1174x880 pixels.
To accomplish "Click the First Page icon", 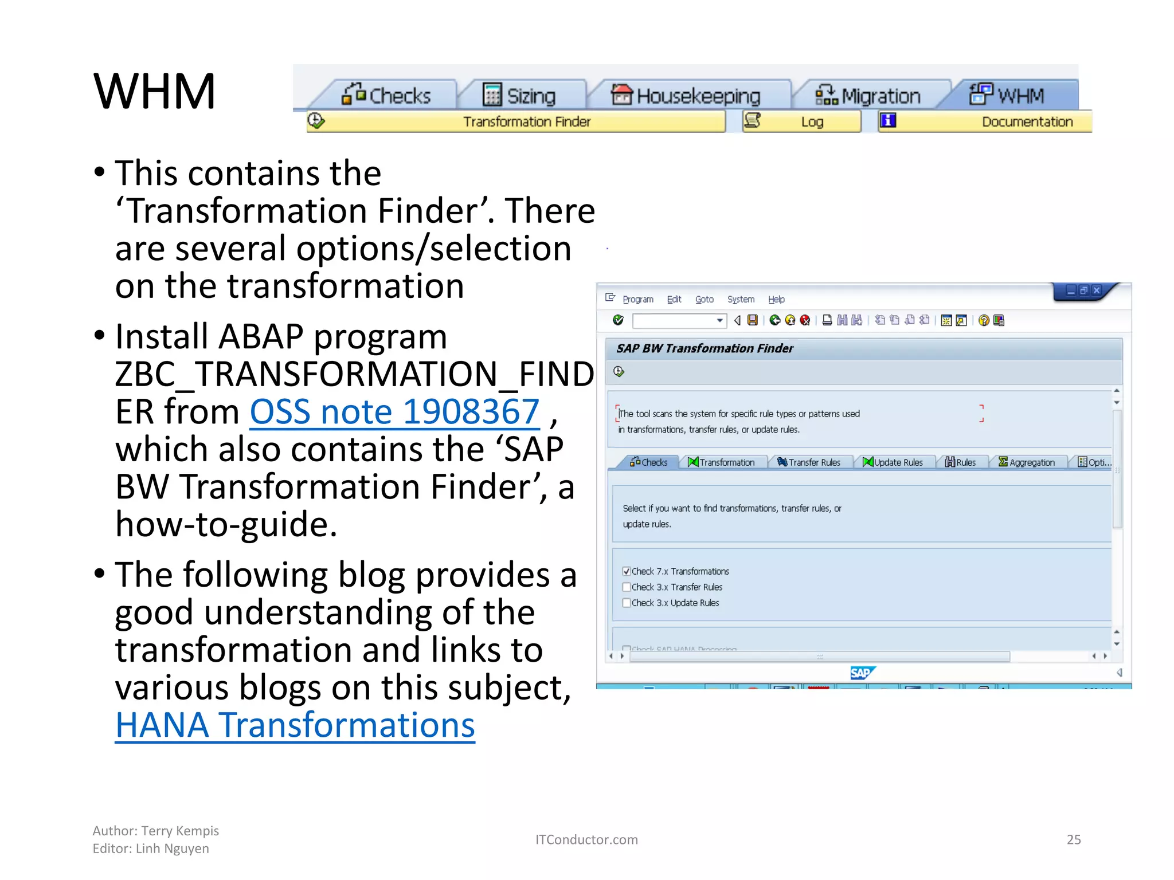I will coord(880,320).
